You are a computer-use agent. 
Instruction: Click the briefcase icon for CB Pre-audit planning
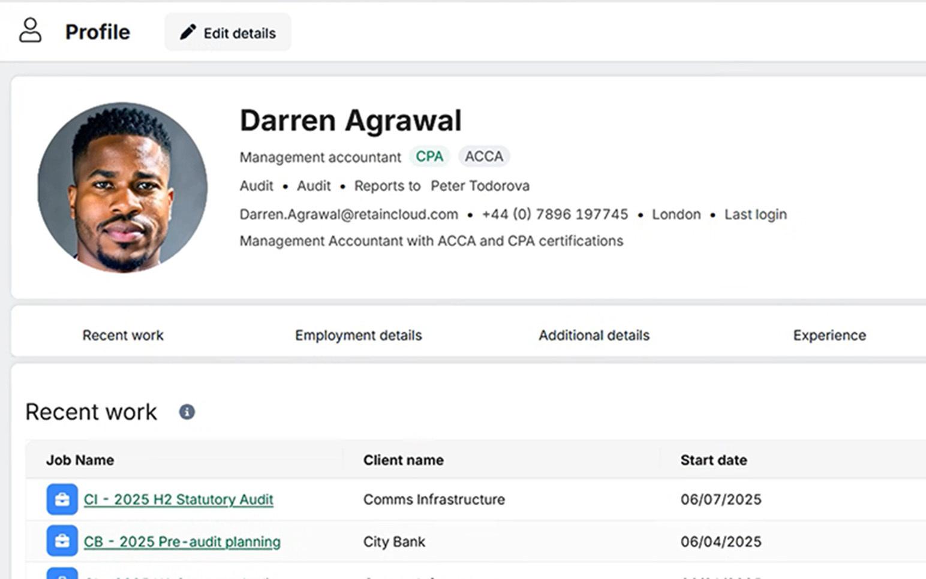click(x=62, y=541)
